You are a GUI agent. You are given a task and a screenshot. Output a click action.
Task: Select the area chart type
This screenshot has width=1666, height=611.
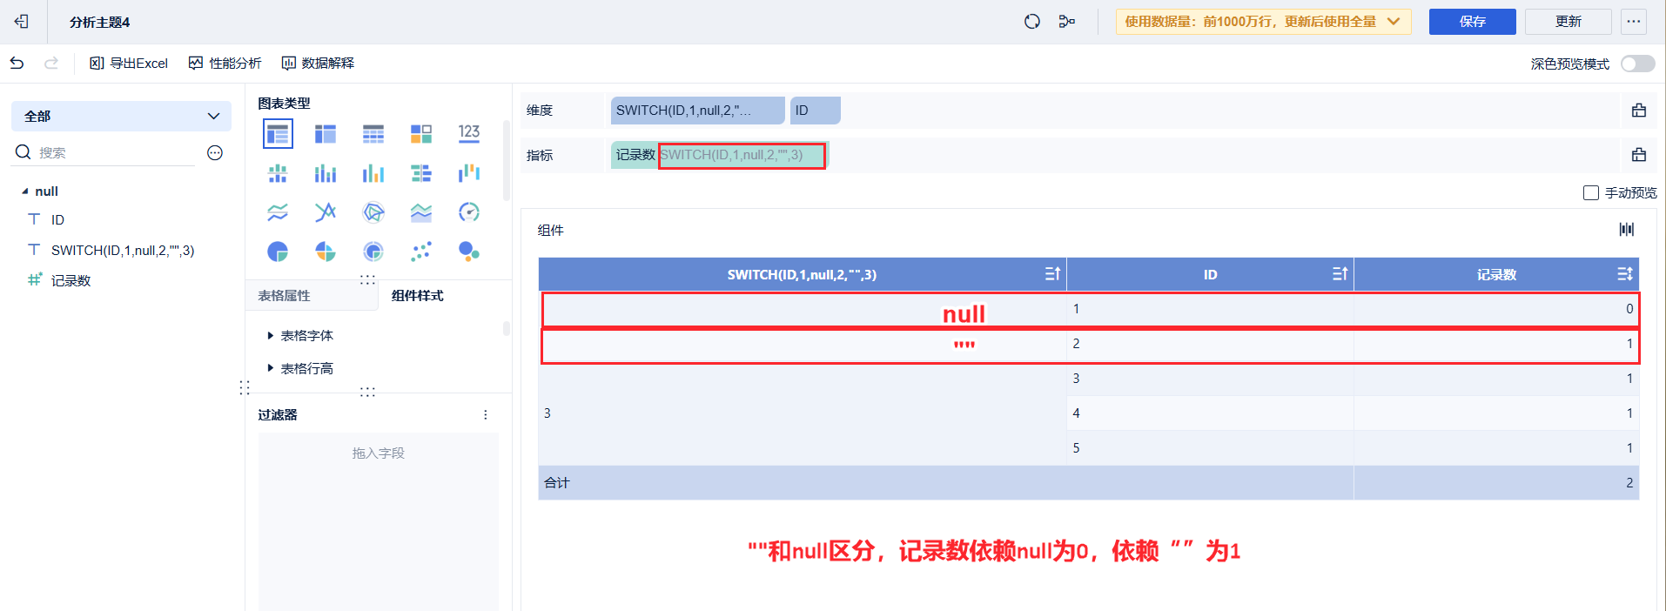click(421, 212)
